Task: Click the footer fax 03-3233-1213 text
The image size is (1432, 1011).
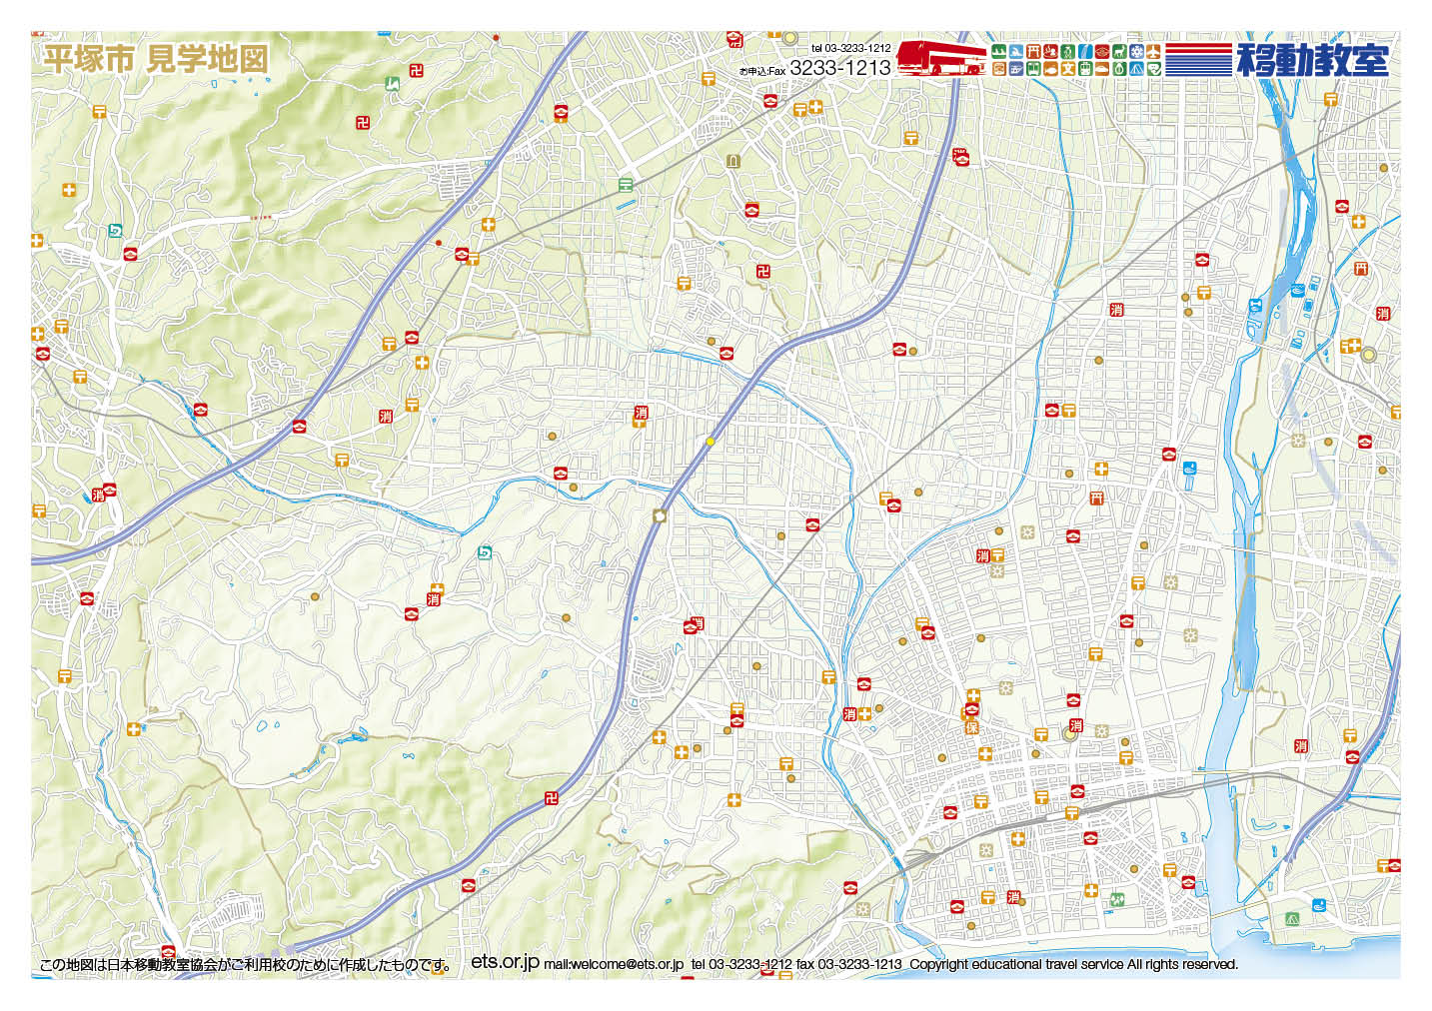Action: coord(848,964)
